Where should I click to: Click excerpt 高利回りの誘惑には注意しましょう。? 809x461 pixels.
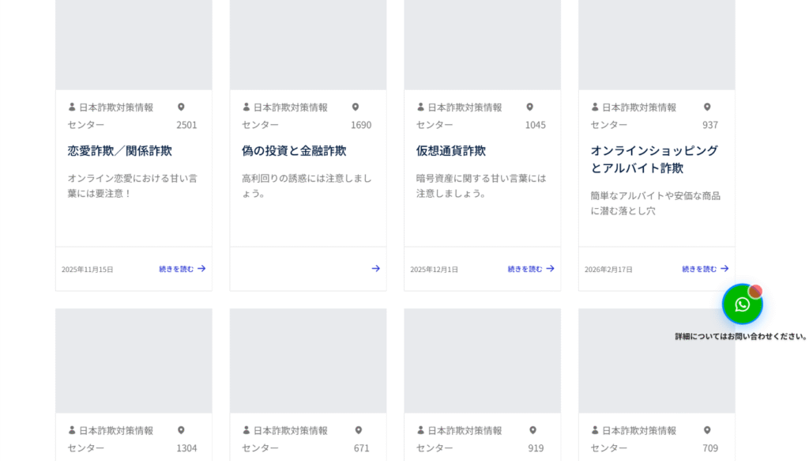307,186
